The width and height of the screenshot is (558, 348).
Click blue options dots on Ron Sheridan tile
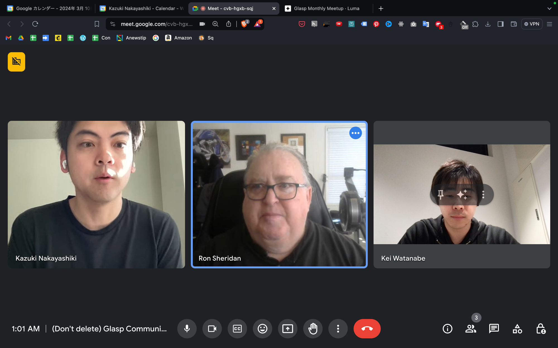355,133
